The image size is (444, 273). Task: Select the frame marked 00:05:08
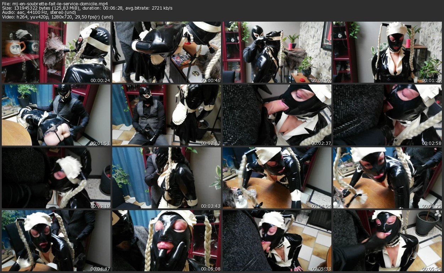tap(167, 241)
